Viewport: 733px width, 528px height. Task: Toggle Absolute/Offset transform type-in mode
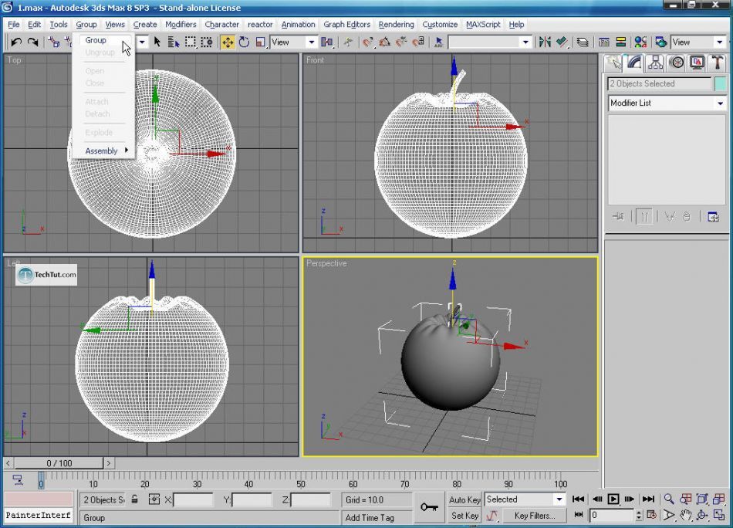click(x=154, y=499)
